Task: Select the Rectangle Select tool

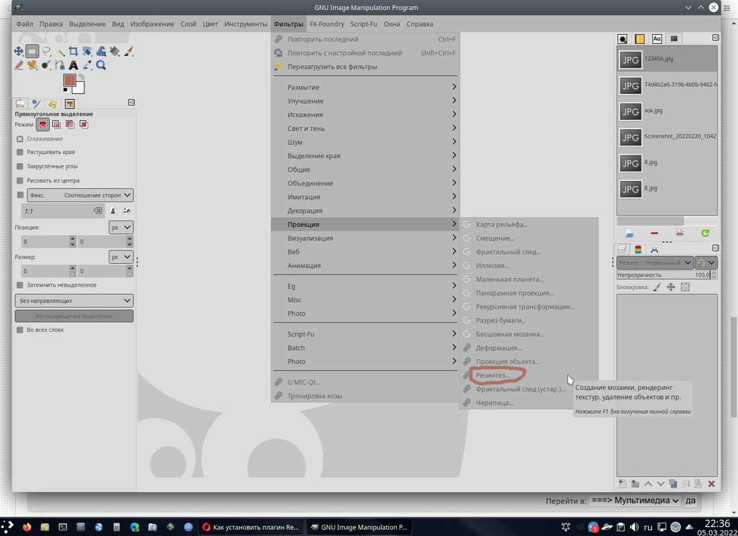Action: (32, 51)
